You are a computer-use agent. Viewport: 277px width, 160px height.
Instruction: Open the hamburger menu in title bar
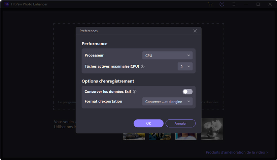pos(234,4)
